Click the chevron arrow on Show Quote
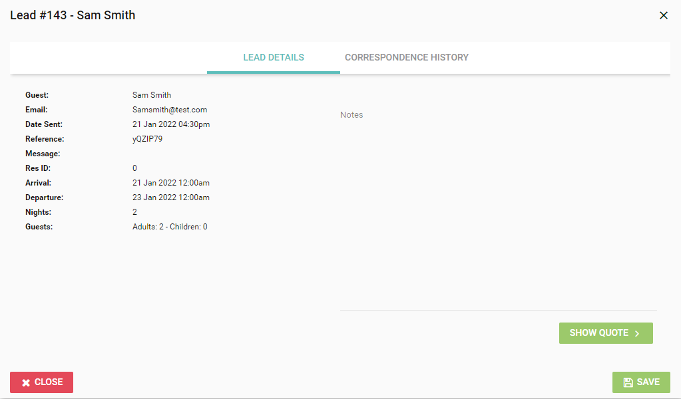 (637, 333)
